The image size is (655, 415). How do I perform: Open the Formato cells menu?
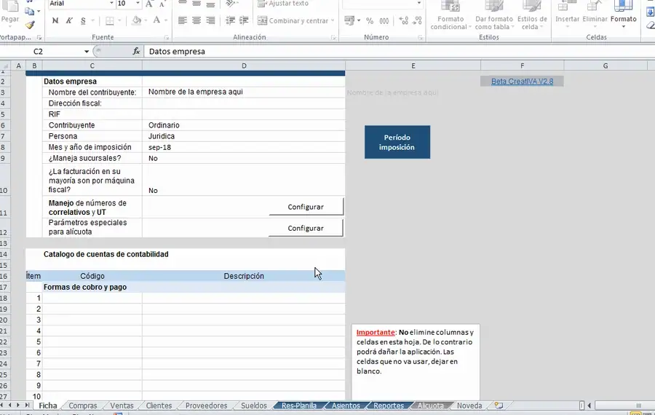pyautogui.click(x=623, y=14)
